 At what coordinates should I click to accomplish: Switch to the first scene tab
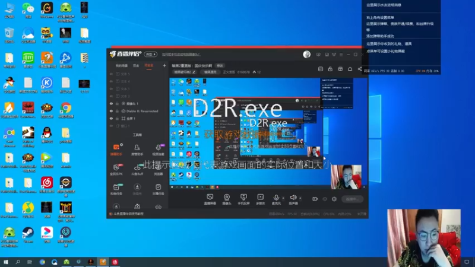tap(122, 66)
